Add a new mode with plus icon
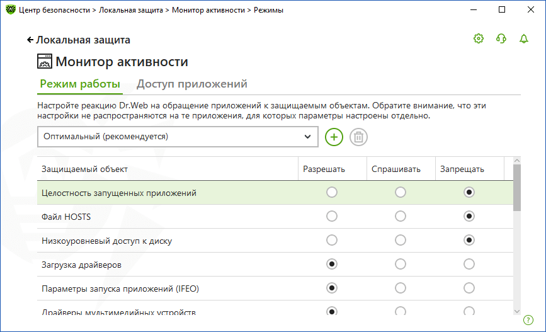This screenshot has height=332, width=546. click(x=334, y=137)
